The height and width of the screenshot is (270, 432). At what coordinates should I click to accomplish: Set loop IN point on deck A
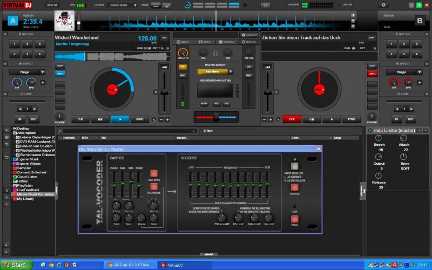click(20, 119)
